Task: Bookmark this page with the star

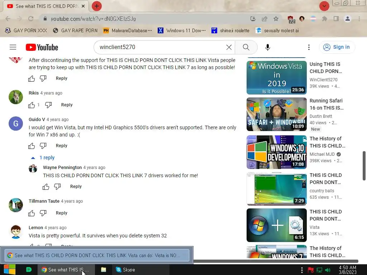Action: click(x=276, y=19)
